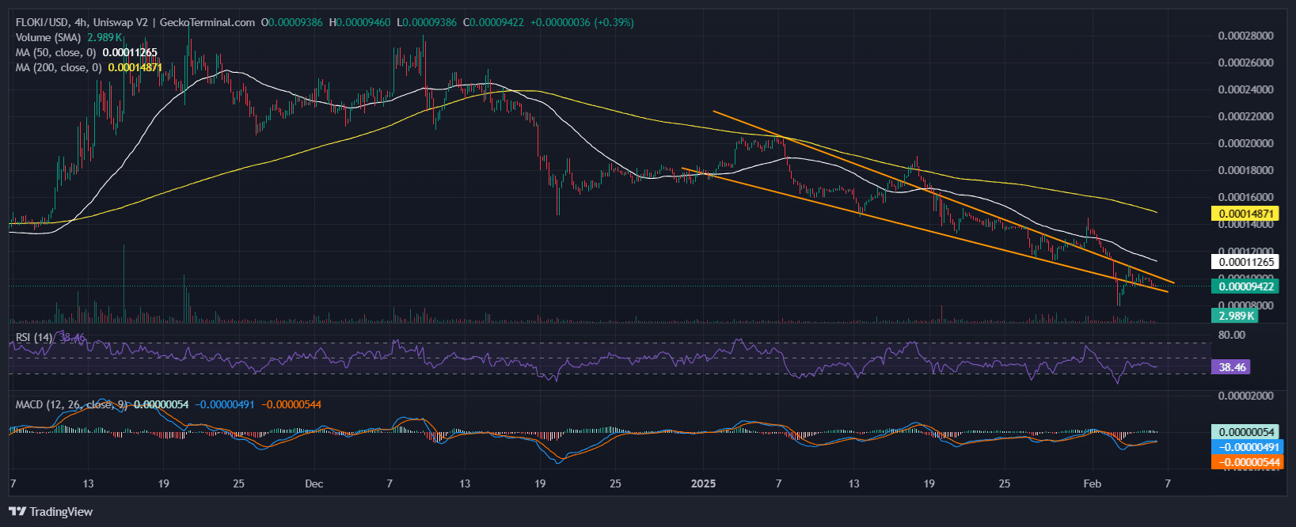Viewport: 1296px width, 527px height.
Task: Click the green 0.00009422 last price tag
Action: click(1246, 286)
